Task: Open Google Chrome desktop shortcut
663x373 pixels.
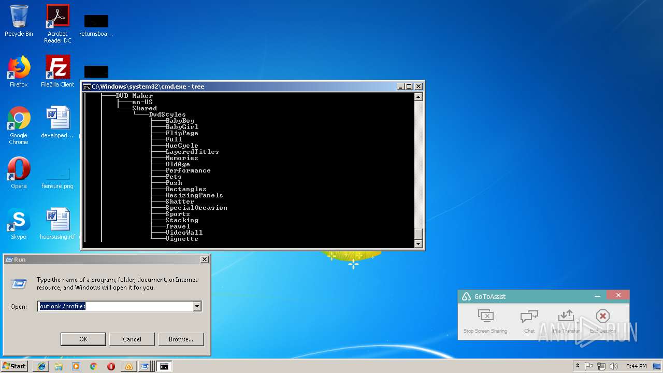Action: coord(19,125)
